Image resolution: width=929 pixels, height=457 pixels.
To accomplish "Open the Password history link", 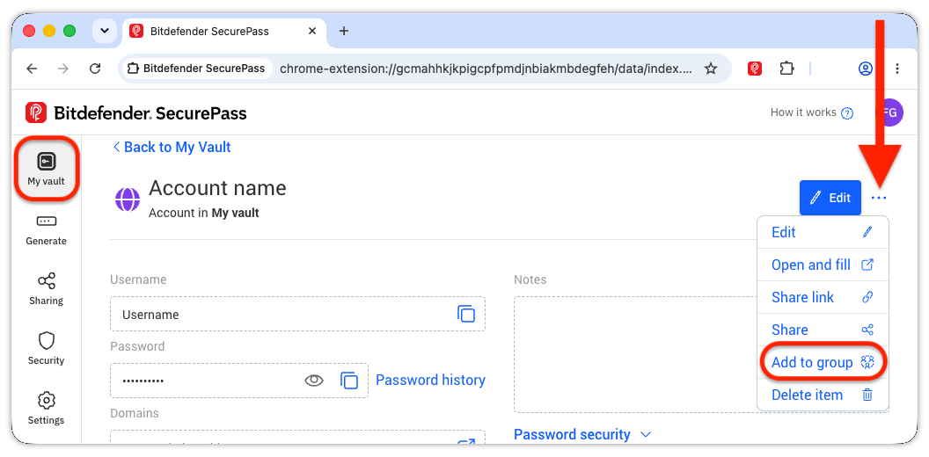I will tap(431, 380).
